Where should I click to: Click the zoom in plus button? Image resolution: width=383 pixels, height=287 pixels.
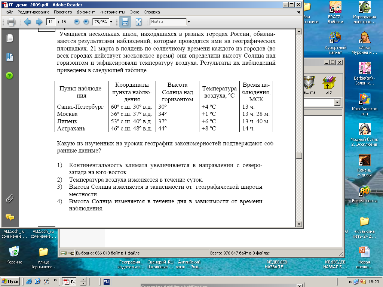tap(86, 22)
